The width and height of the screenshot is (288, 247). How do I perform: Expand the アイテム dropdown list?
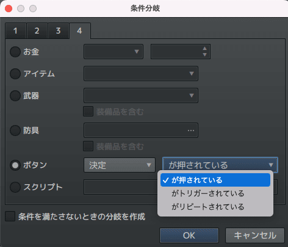tap(141, 73)
